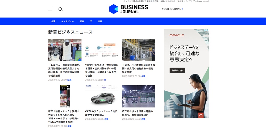
Task: Click the ad info icon on Oracle banner
Action: (x=205, y=30)
